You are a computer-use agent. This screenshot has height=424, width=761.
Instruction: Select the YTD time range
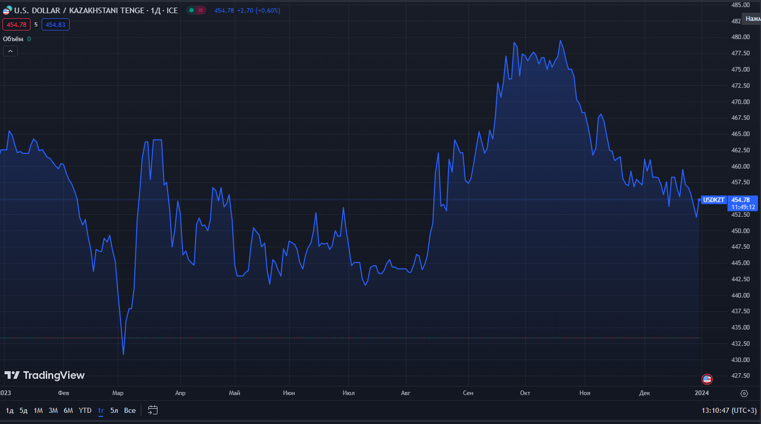85,410
